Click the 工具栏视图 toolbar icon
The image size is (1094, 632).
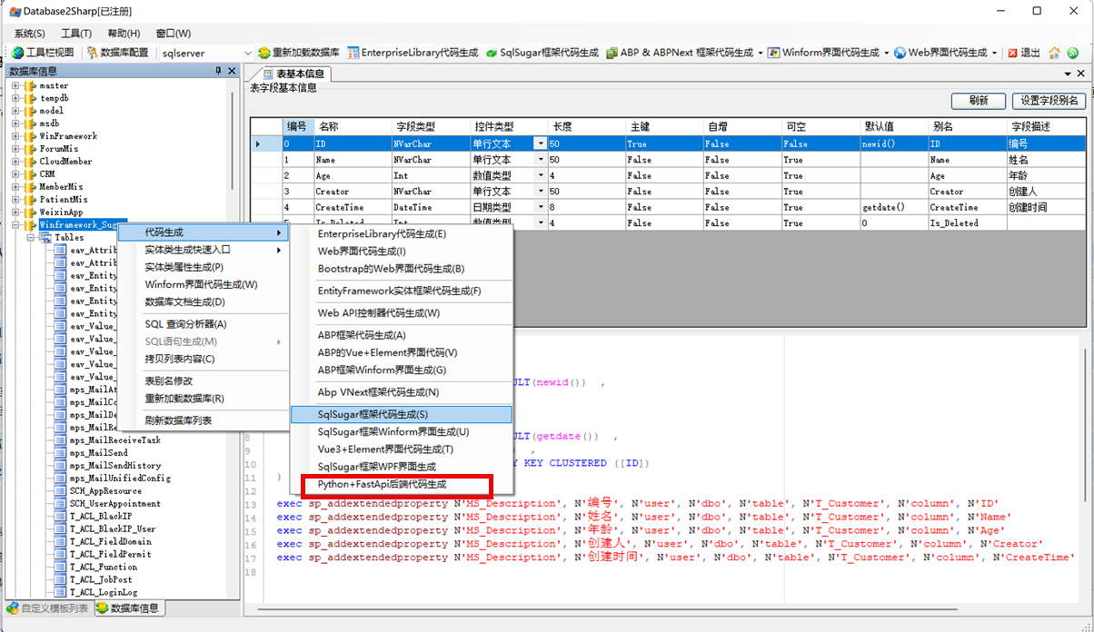(x=17, y=53)
